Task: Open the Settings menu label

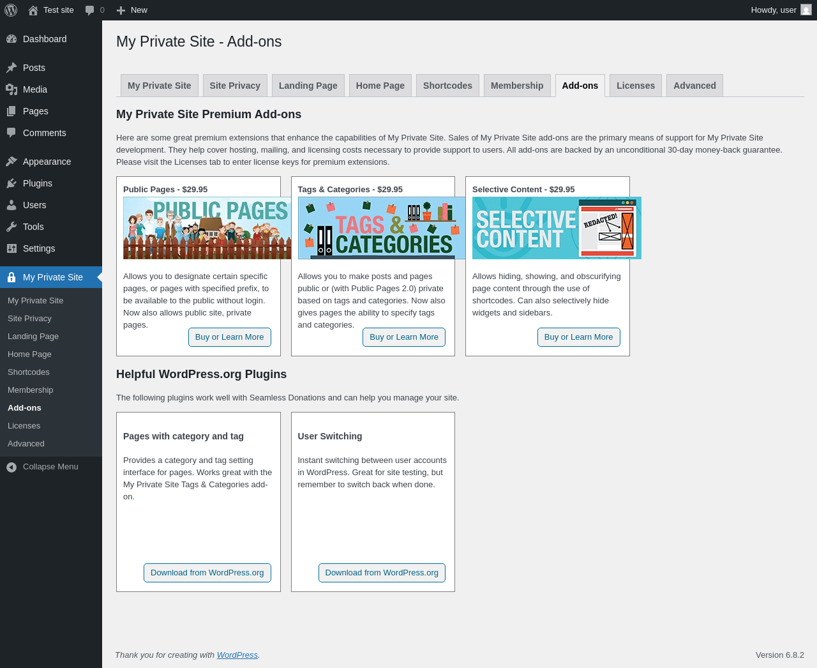Action: [x=39, y=248]
